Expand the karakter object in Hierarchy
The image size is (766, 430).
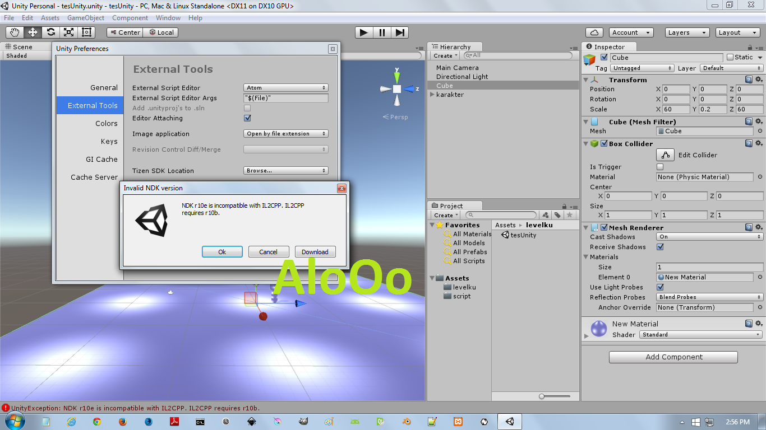click(x=432, y=95)
